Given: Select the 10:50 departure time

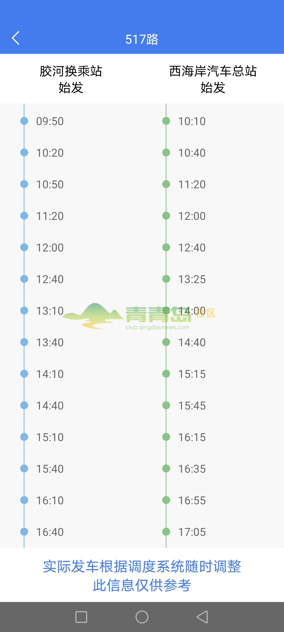Looking at the screenshot, I should pyautogui.click(x=50, y=185).
